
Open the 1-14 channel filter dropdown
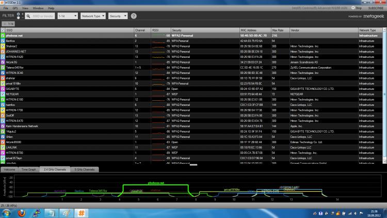[68, 16]
